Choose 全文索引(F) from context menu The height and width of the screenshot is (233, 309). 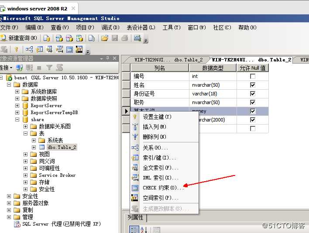point(165,168)
